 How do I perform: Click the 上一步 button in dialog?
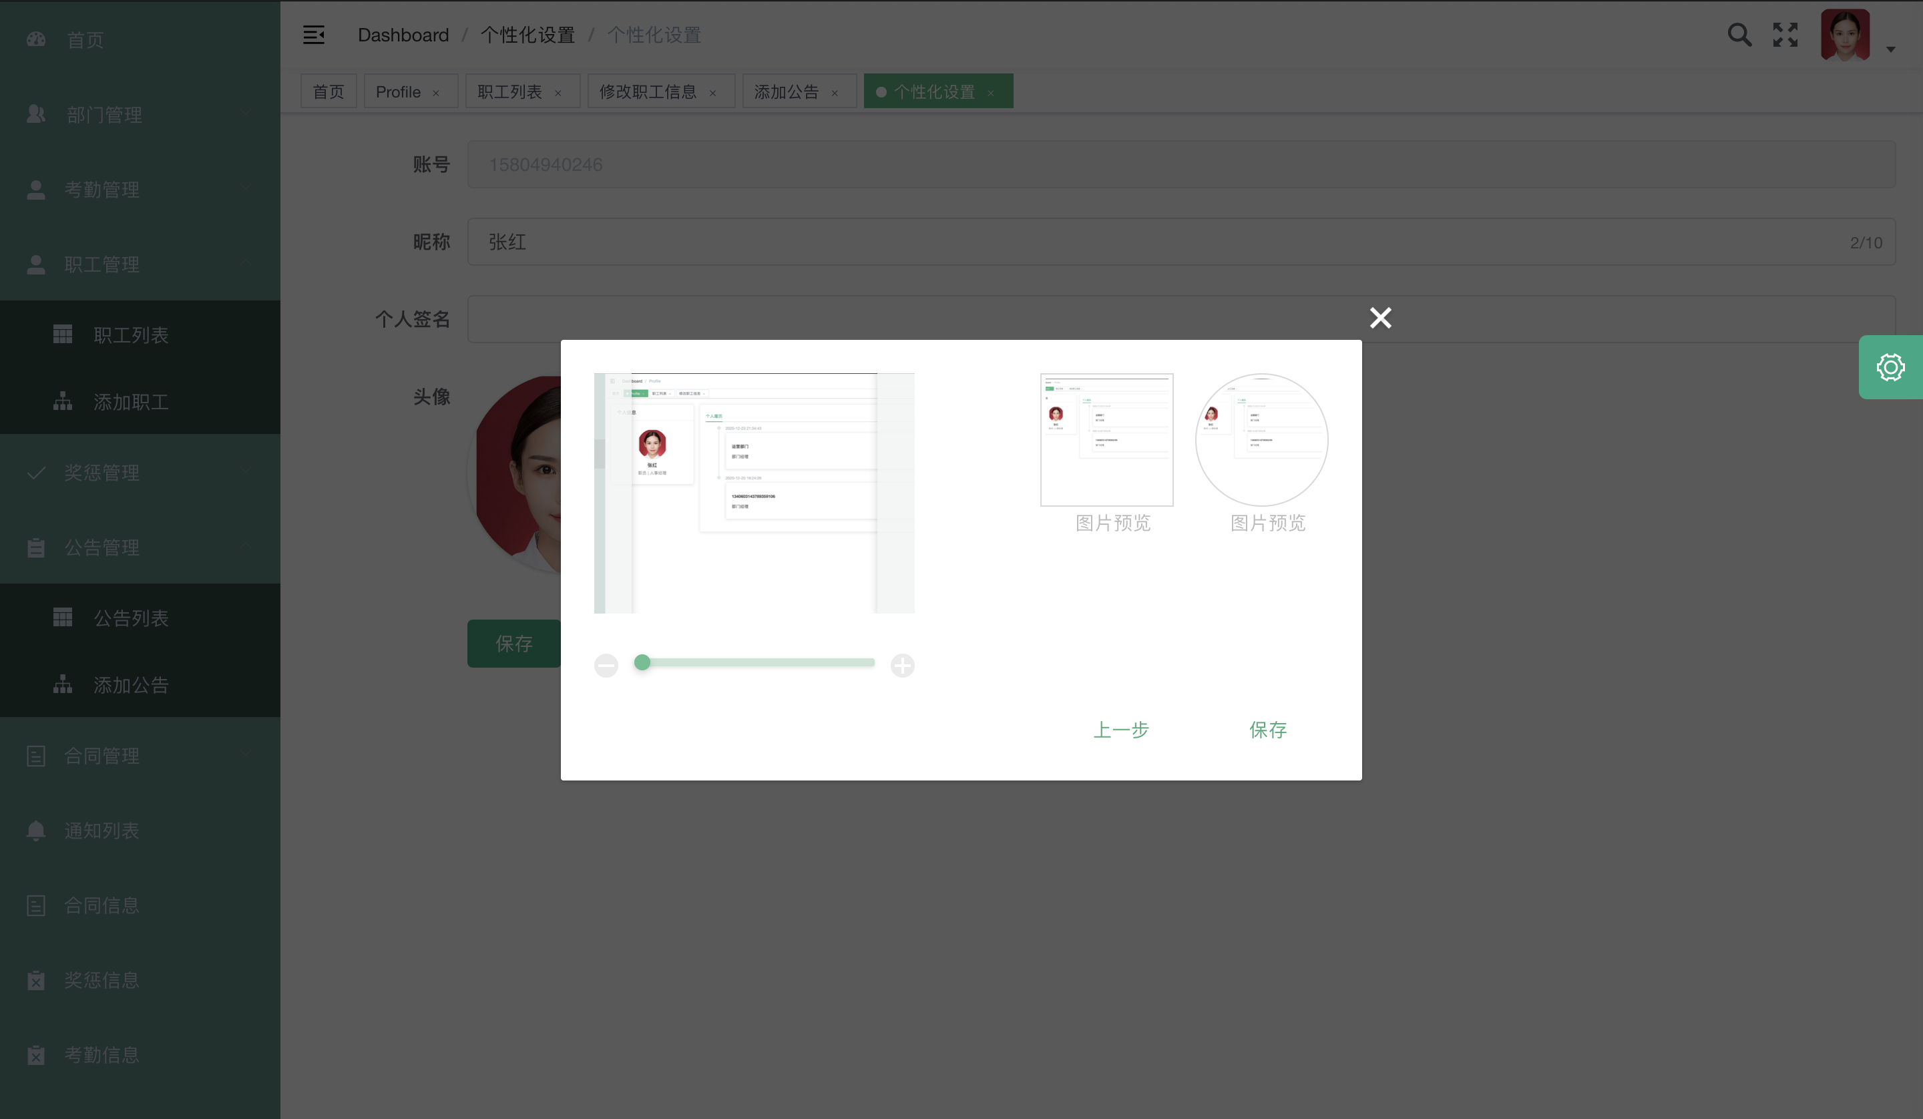point(1120,730)
